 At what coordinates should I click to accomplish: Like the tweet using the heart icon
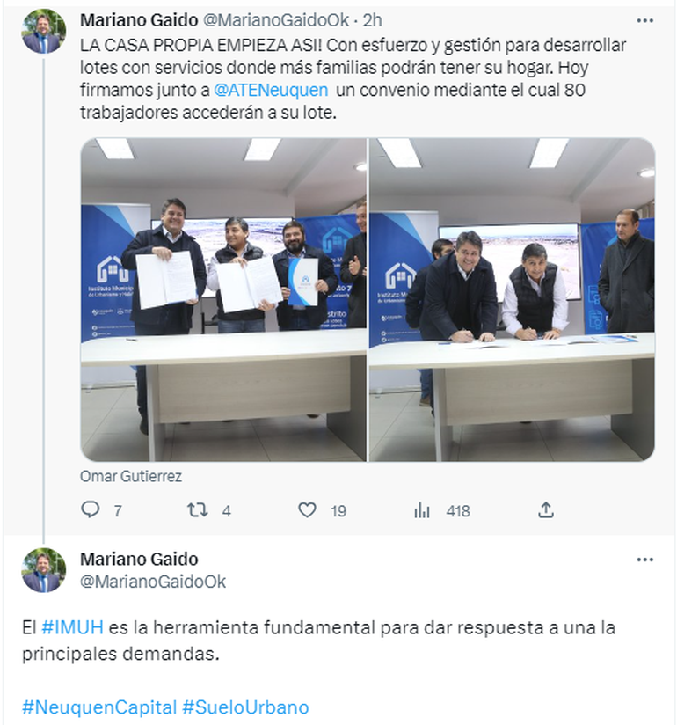308,510
